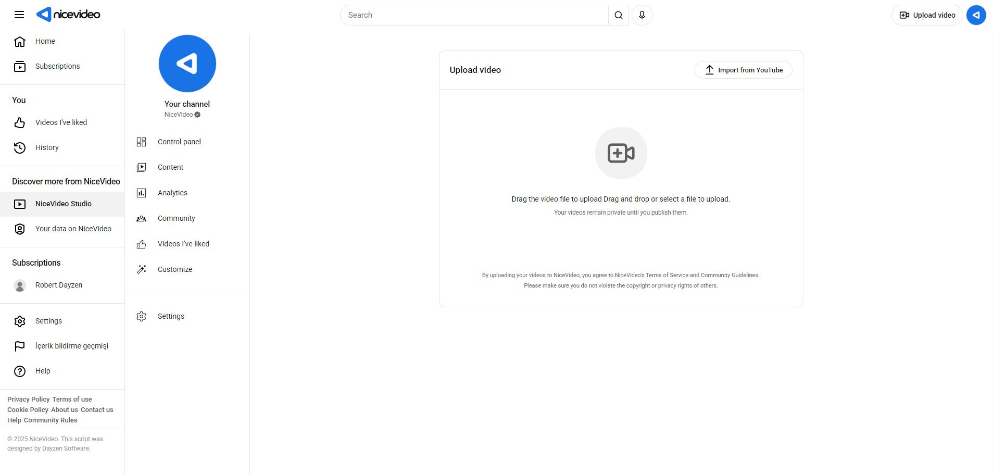The height and width of the screenshot is (474, 993).
Task: Click the Analytics bar chart icon
Action: [141, 193]
